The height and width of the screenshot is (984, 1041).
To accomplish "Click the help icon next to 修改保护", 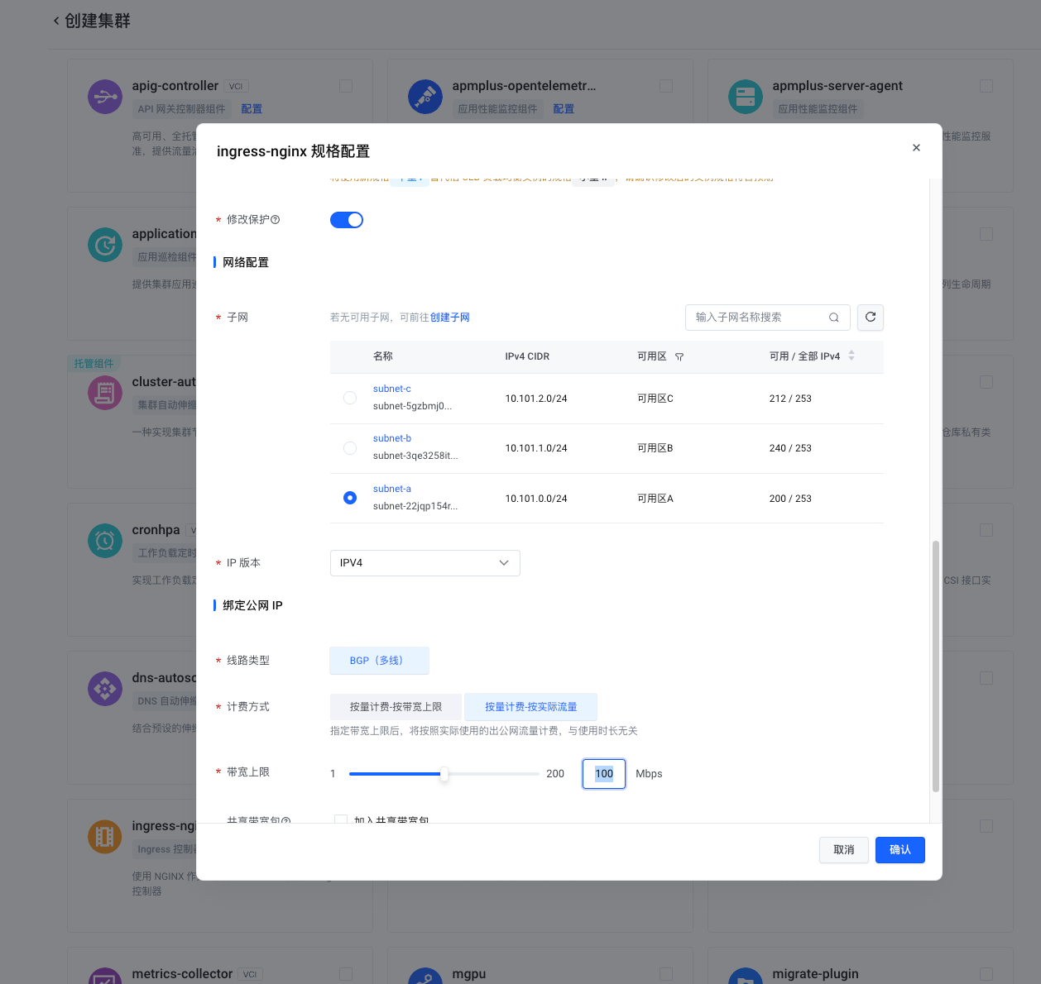I will click(276, 220).
